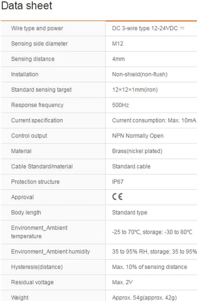197x301 pixels.
Task: Click the IP67 protection structure value
Action: (118, 182)
